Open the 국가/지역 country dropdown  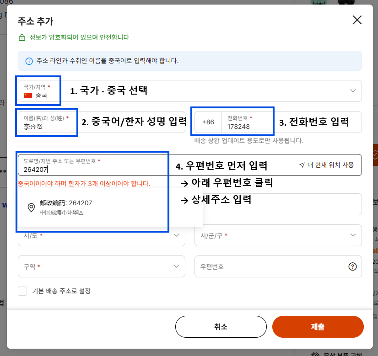tap(352, 91)
